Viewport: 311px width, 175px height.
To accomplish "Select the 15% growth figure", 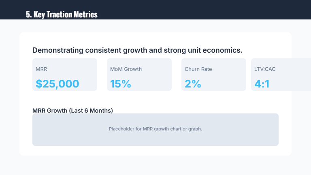I will coord(121,84).
